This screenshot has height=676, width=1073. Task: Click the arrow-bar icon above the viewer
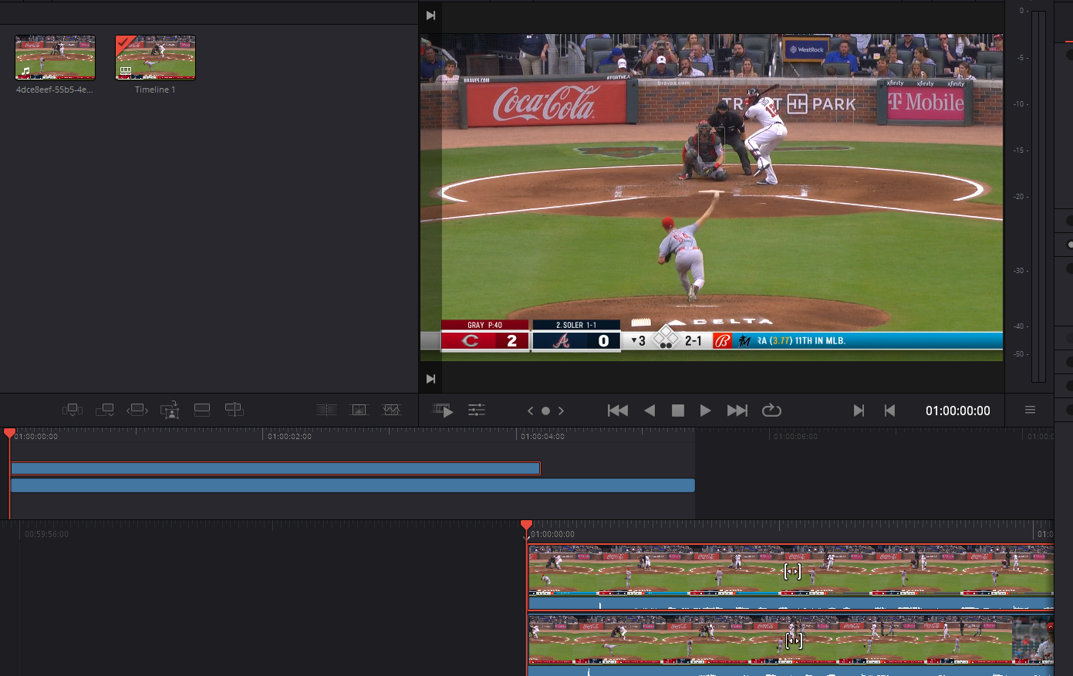click(430, 15)
